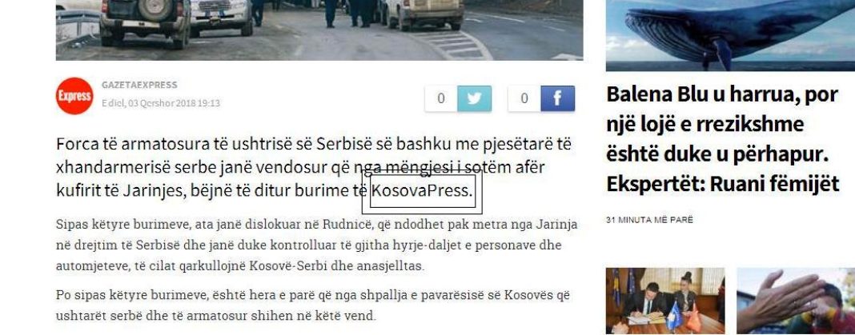The height and width of the screenshot is (335, 855).
Task: Click the red Express logo icon
Action: 74,96
